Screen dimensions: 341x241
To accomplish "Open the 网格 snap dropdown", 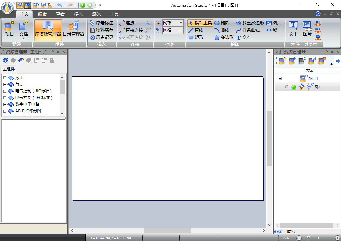I will tap(182, 23).
